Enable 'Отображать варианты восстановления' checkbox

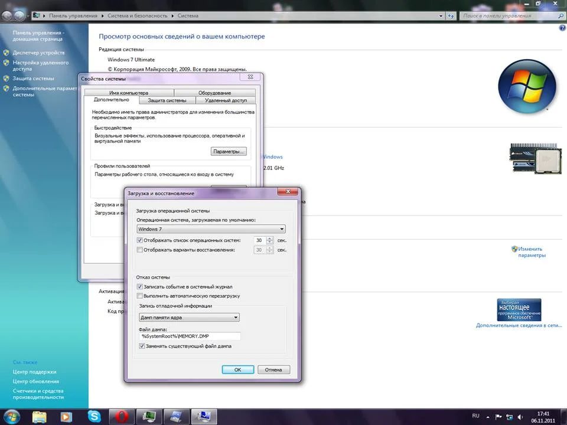pos(140,250)
